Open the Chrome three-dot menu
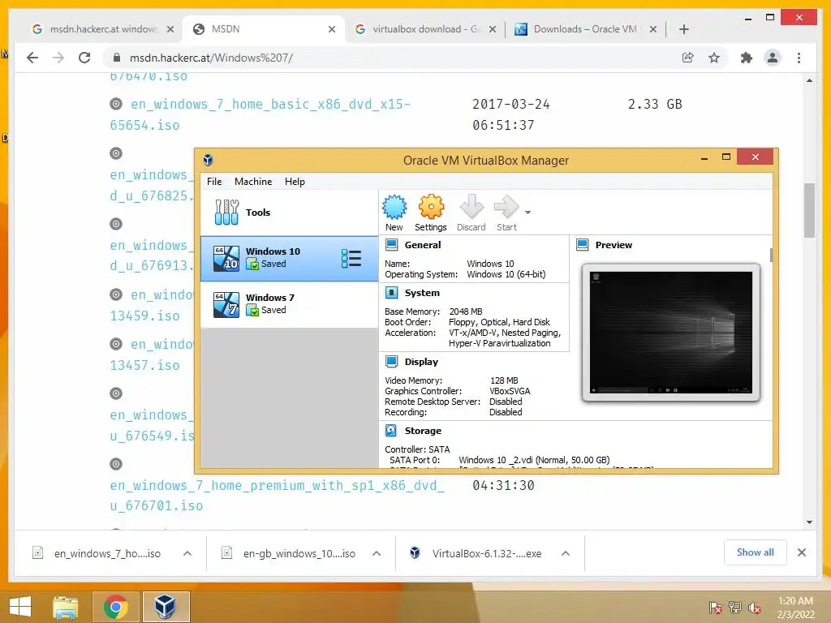The image size is (831, 623). [799, 58]
